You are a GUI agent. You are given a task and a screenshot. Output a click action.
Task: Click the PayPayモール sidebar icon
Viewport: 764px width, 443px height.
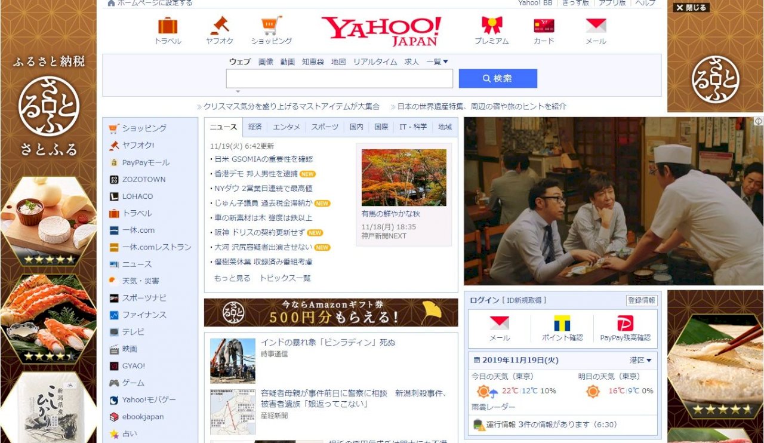click(x=114, y=162)
